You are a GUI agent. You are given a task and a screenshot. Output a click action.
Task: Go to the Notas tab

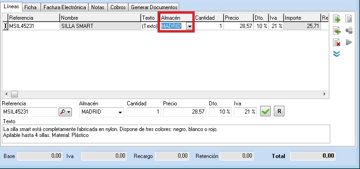pos(98,7)
